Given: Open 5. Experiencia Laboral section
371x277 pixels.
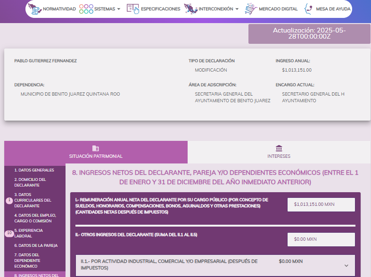Looking at the screenshot, I should tap(28, 233).
